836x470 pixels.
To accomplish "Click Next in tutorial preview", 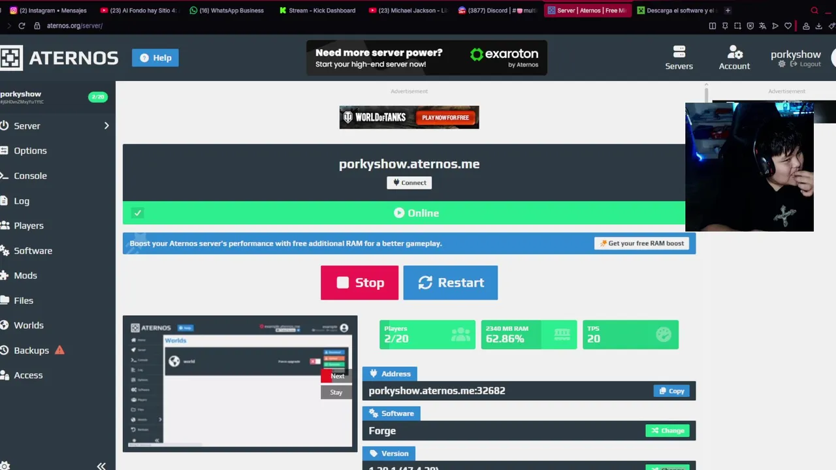I will pyautogui.click(x=337, y=376).
